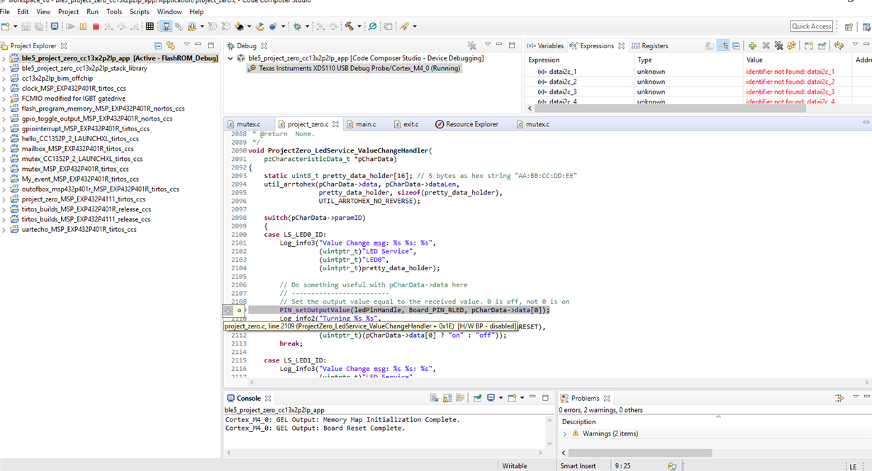
Task: Open Console display selected console dropdown
Action: click(x=501, y=398)
